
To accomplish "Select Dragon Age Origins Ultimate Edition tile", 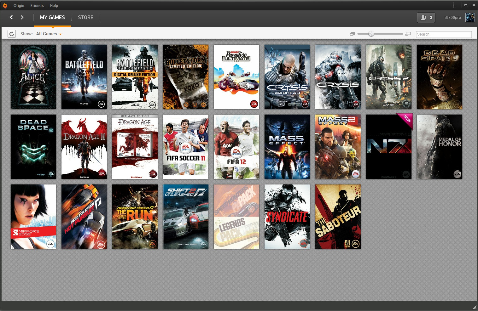I will [x=135, y=147].
